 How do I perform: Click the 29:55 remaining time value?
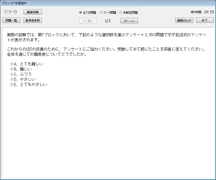tap(209, 12)
